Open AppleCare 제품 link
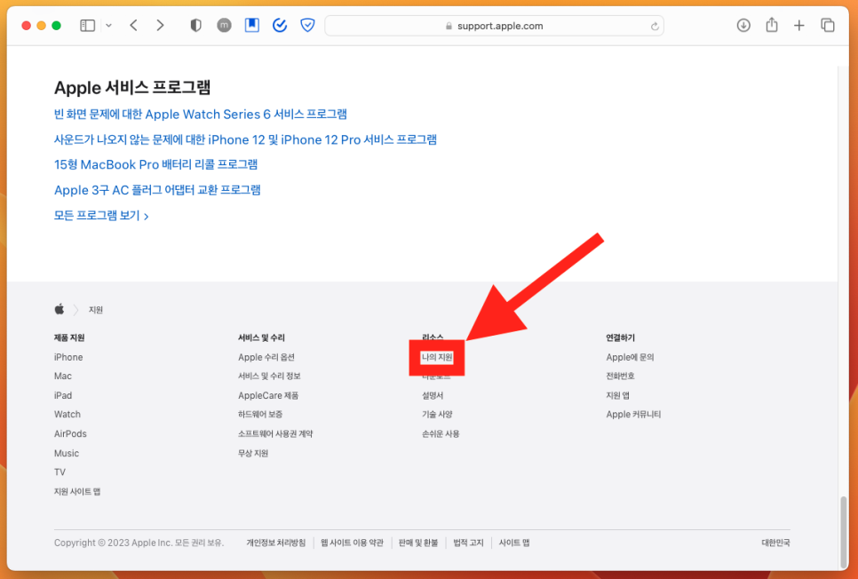Image resolution: width=858 pixels, height=579 pixels. click(268, 395)
